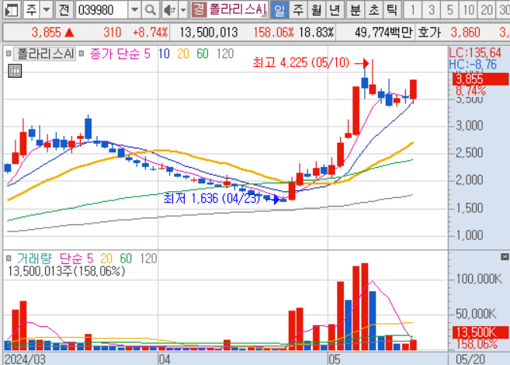Click the speaker sound icon
Image resolution: width=510 pixels, height=365 pixels.
tap(169, 10)
